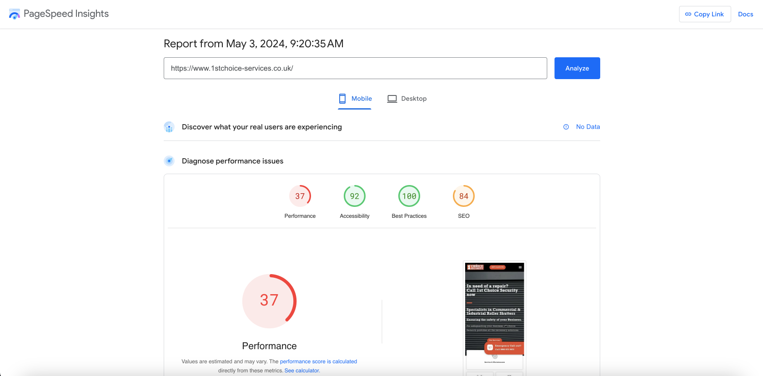The height and width of the screenshot is (376, 763).
Task: Click the Performance label under gauge
Action: pyautogui.click(x=300, y=216)
